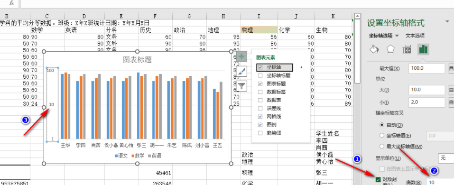Click the 小 unit input field

(427, 102)
